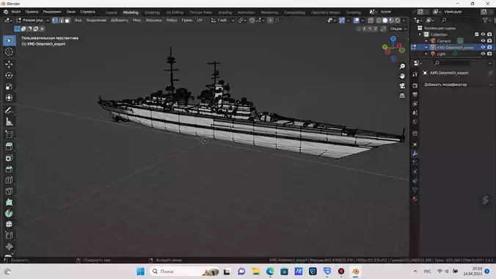Hide the Light object in viewport
This screenshot has width=496, height=279.
pos(483,54)
